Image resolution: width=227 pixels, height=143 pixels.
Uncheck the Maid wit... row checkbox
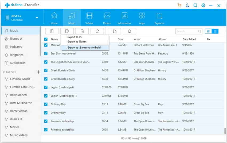[x=46, y=45]
